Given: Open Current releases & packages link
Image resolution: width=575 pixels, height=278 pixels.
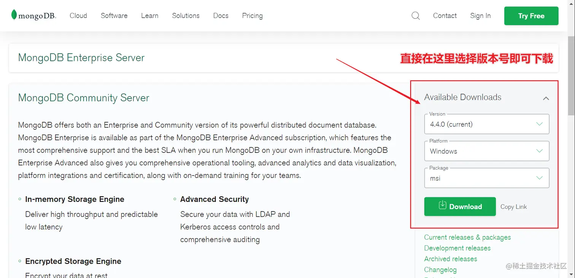Looking at the screenshot, I should point(467,237).
